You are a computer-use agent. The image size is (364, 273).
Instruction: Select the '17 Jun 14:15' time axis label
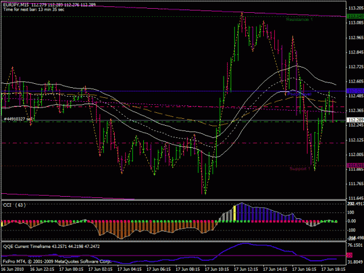(x=275, y=269)
